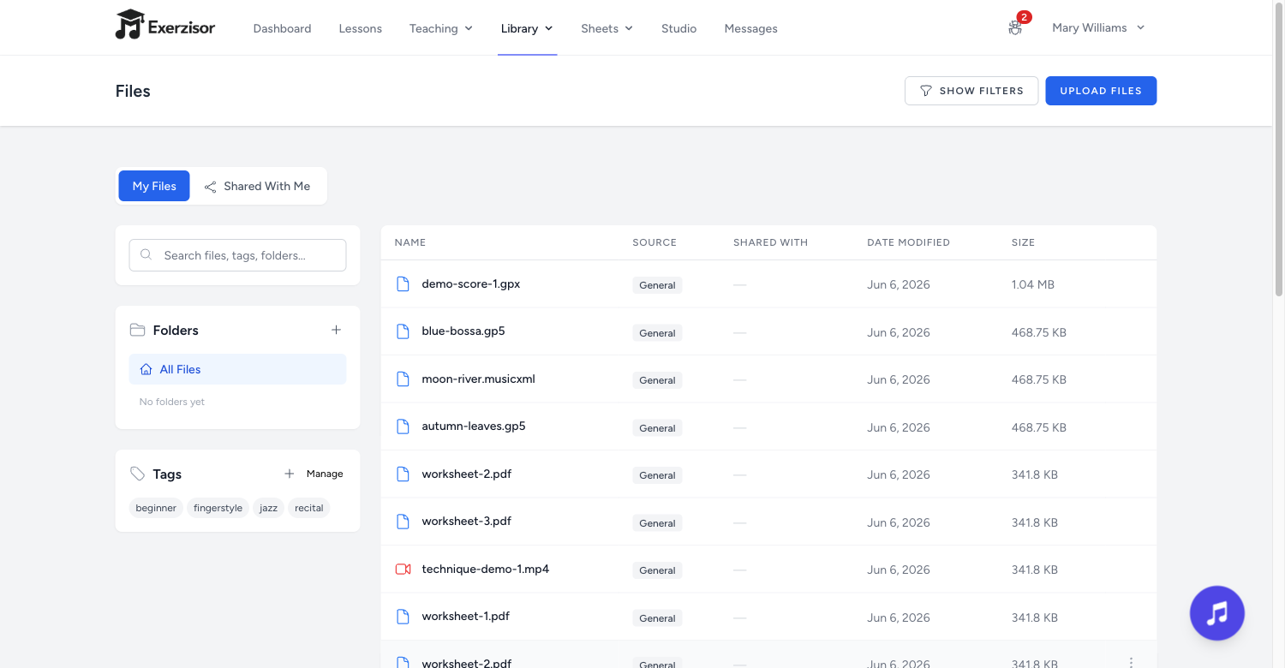Image resolution: width=1285 pixels, height=668 pixels.
Task: Click the Search files, tags, folders field
Action: pos(237,255)
